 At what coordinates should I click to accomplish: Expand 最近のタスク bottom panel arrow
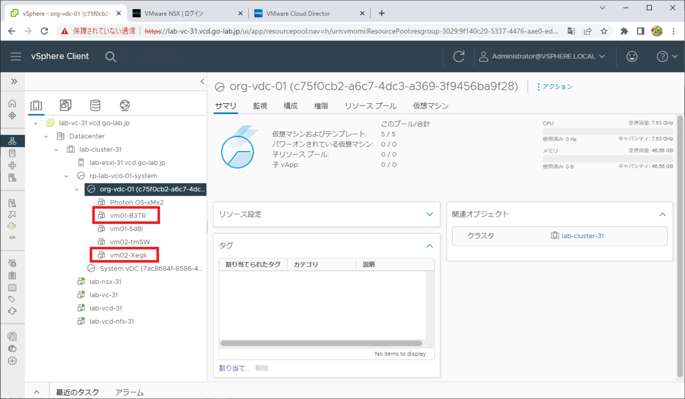[x=37, y=392]
